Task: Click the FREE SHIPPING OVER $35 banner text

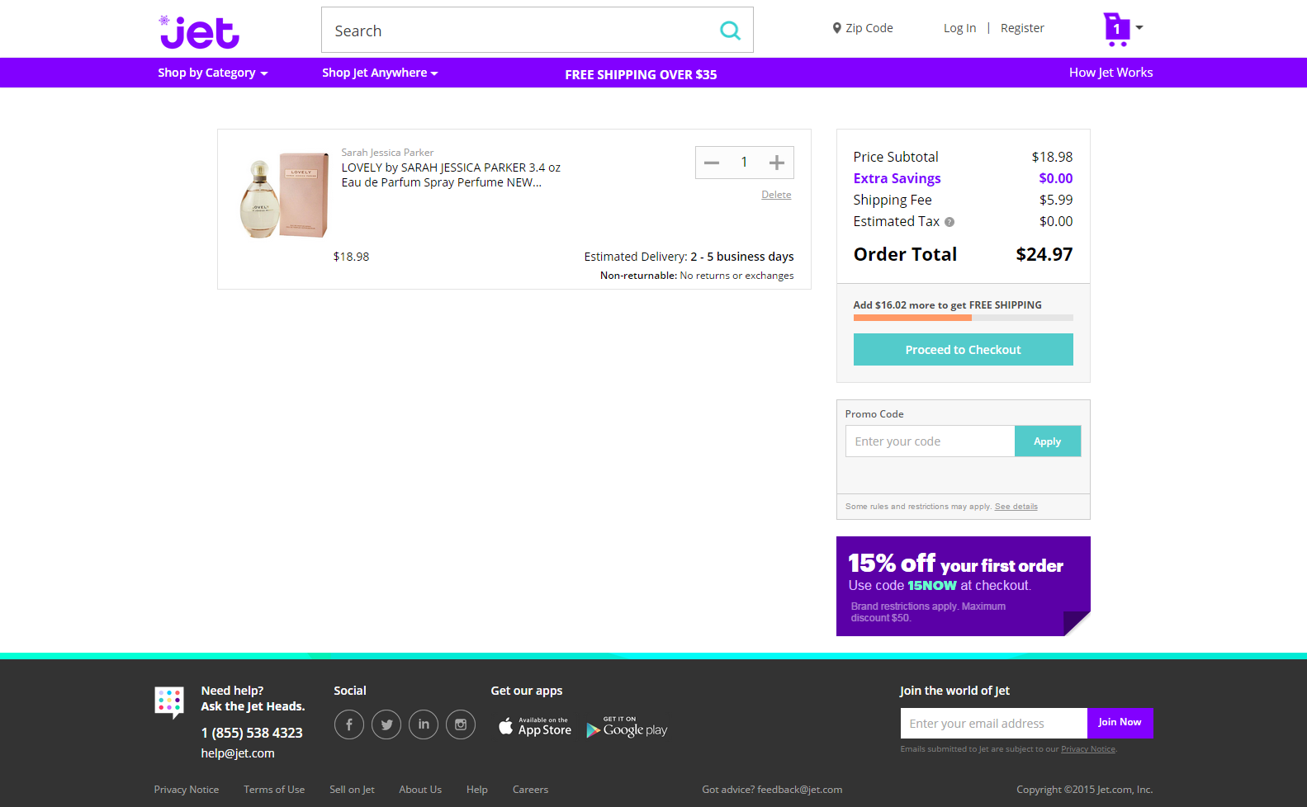Action: (641, 74)
